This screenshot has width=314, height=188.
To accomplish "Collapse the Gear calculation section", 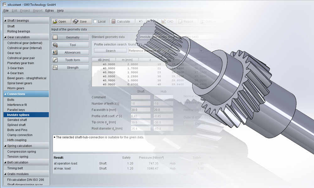I will tap(5, 37).
